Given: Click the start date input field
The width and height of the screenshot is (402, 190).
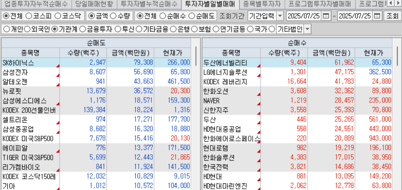Looking at the screenshot, I should 304,16.
